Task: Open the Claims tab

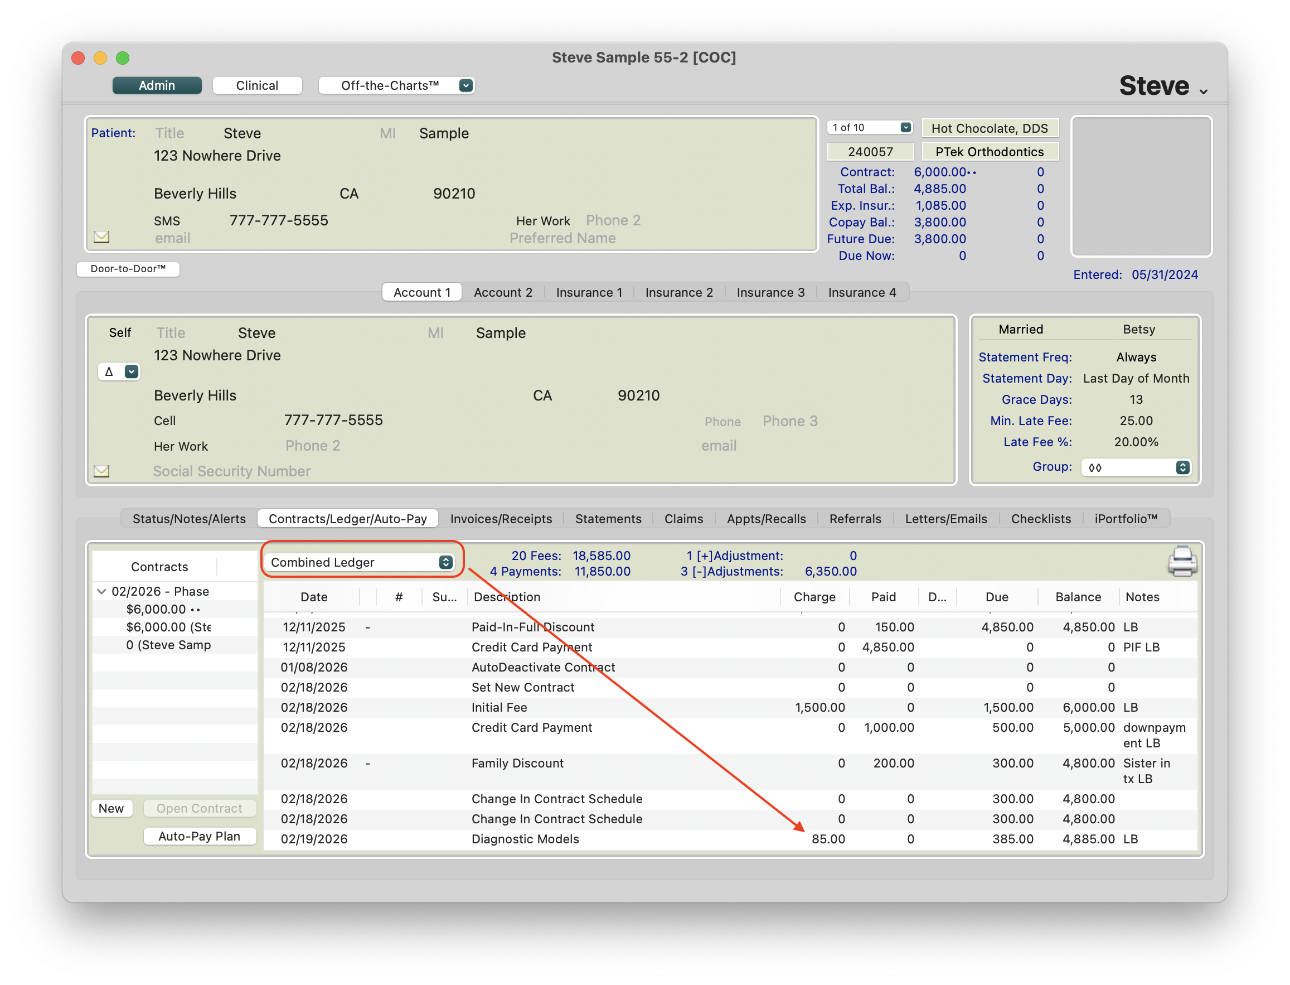Action: coord(683,519)
